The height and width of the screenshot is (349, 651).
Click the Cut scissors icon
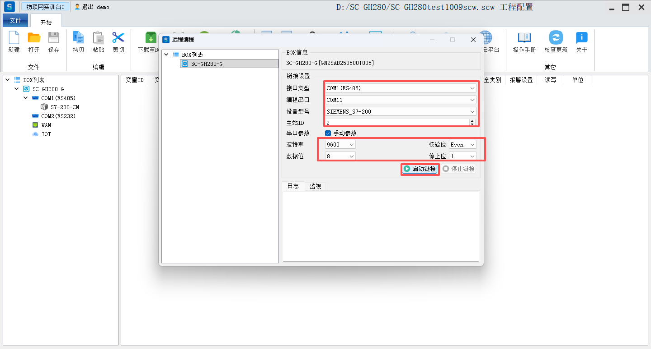118,38
